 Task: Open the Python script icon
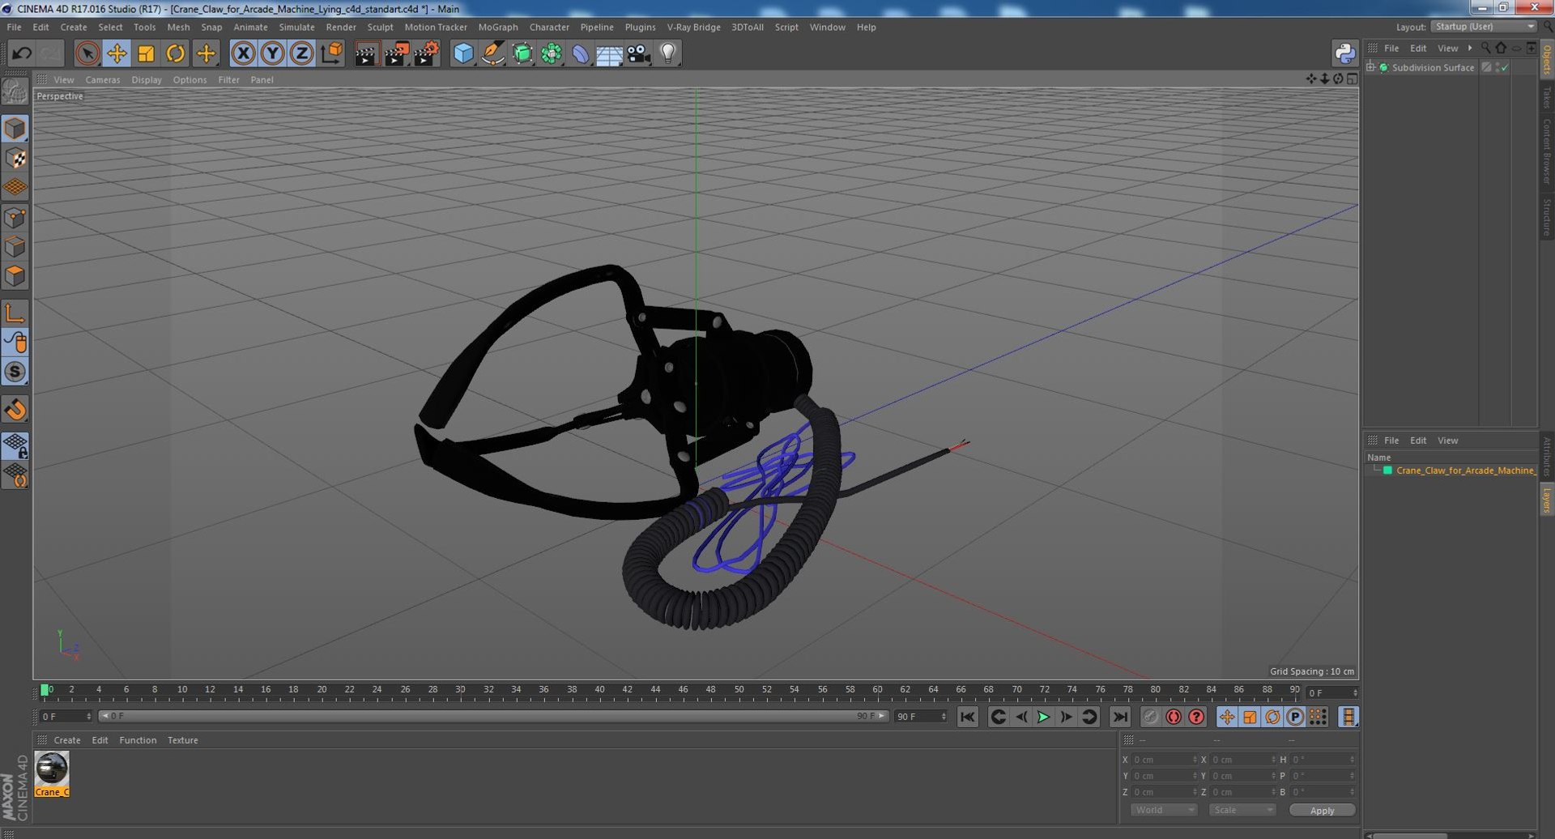pyautogui.click(x=1345, y=53)
